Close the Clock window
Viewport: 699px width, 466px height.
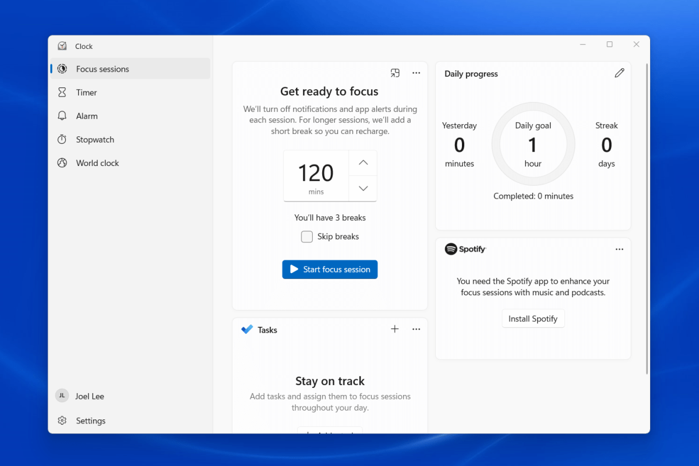click(636, 44)
